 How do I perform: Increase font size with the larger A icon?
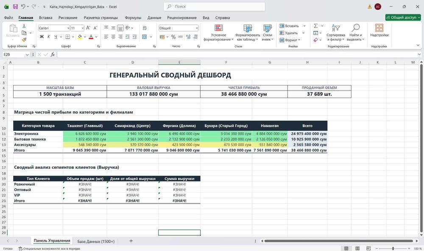[89, 28]
